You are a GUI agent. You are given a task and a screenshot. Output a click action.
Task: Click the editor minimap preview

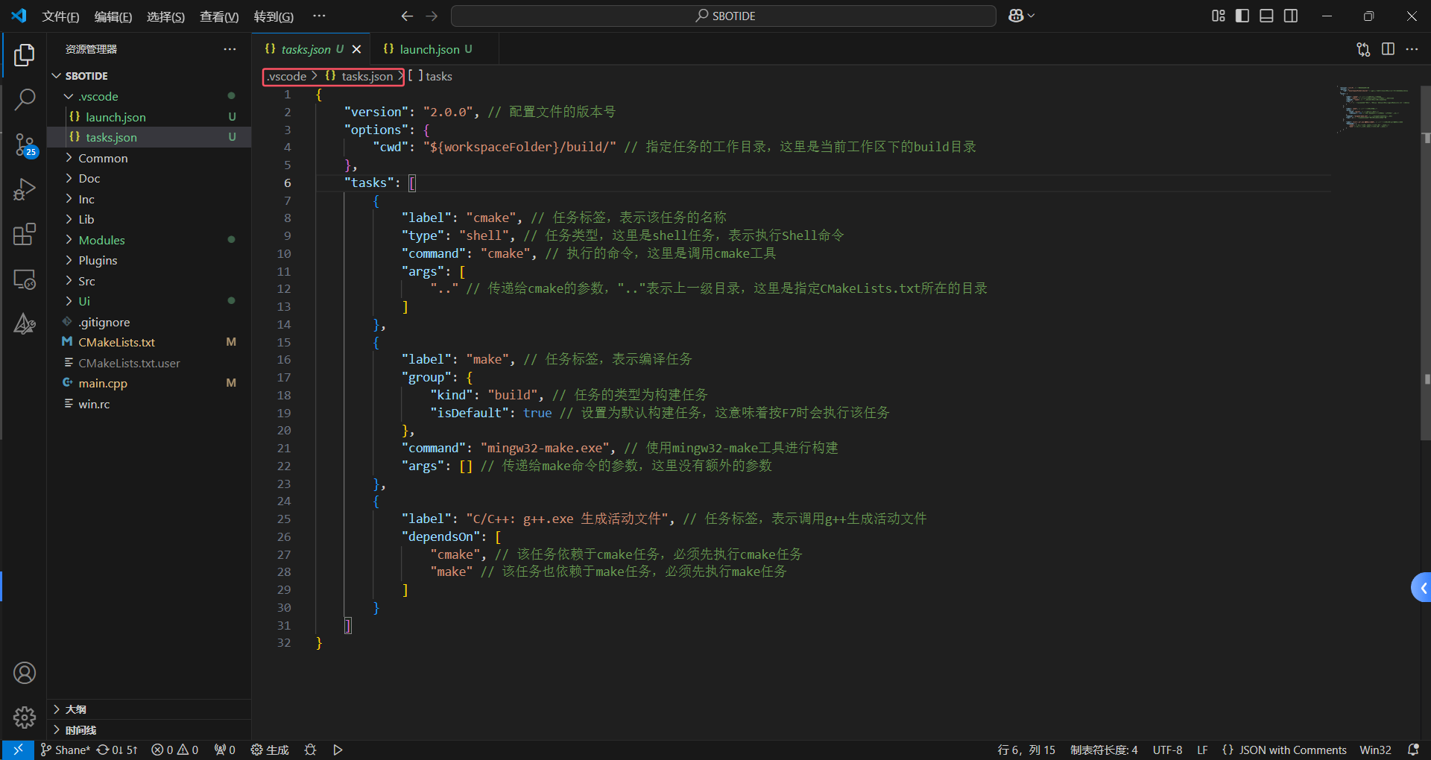coord(1375,109)
